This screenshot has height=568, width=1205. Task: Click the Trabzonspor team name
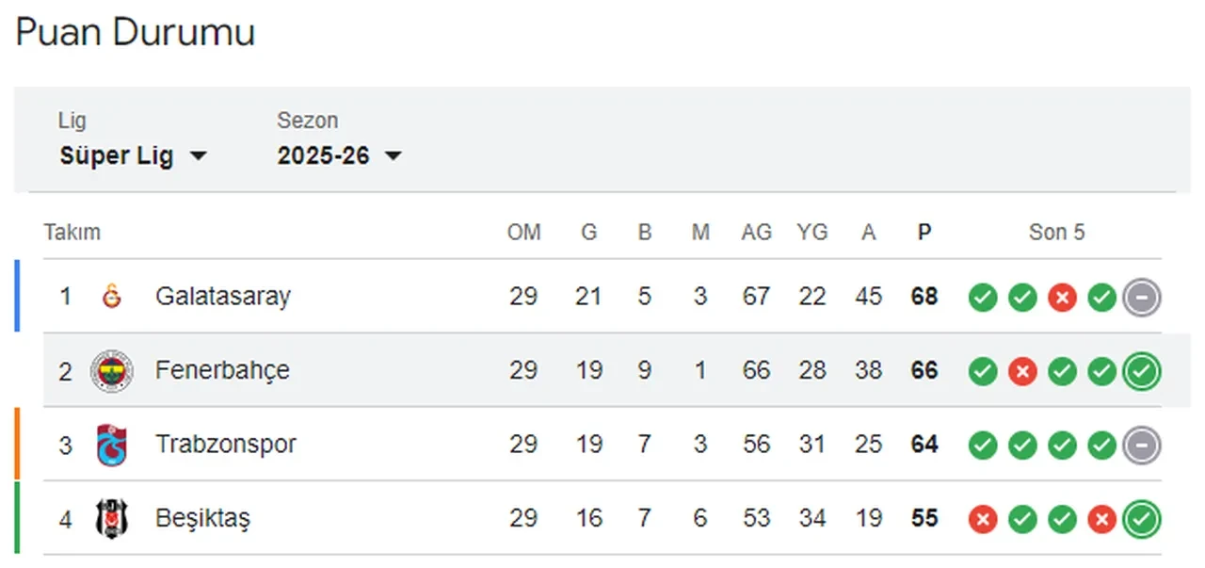tap(226, 444)
